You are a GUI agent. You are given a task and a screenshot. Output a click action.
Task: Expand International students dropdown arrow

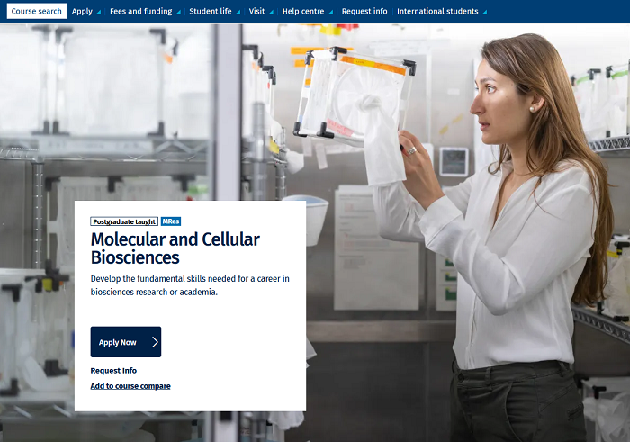[x=484, y=12]
